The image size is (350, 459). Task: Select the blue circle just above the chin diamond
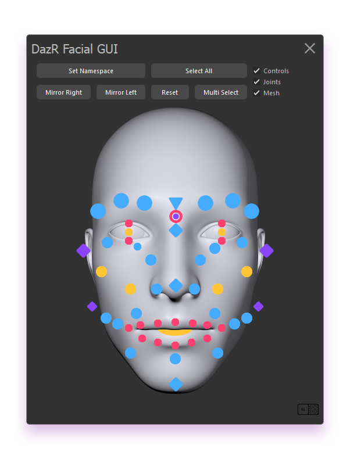pyautogui.click(x=175, y=358)
